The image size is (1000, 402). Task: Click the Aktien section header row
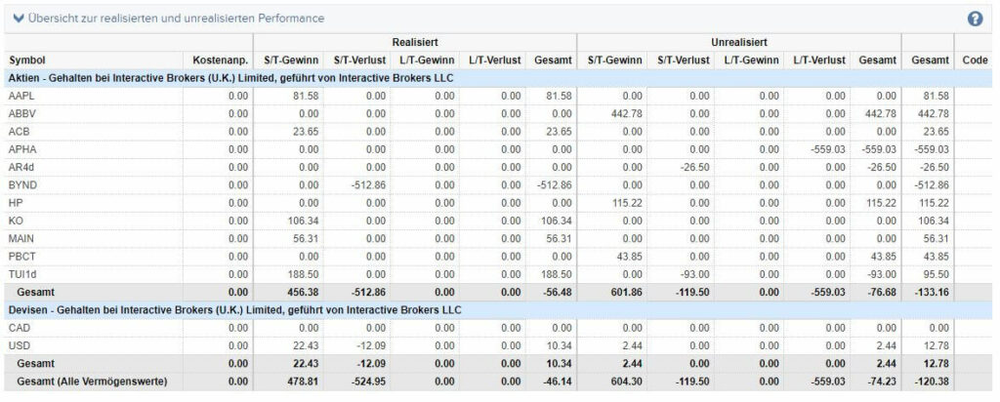tap(499, 78)
